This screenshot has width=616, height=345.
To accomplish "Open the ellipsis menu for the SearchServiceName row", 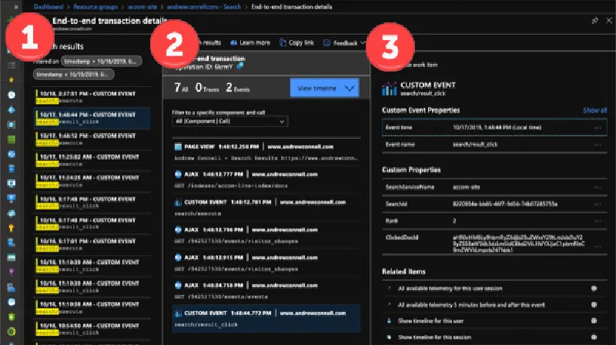I will click(598, 187).
